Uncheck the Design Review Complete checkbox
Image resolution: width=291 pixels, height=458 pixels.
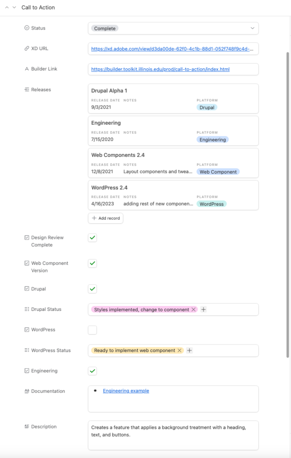tap(93, 238)
